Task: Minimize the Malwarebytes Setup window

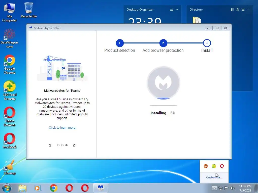Action: [209, 28]
